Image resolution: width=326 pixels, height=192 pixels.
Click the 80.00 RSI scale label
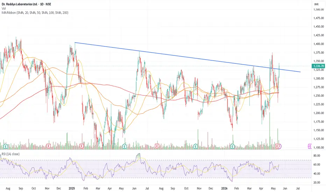317,155
